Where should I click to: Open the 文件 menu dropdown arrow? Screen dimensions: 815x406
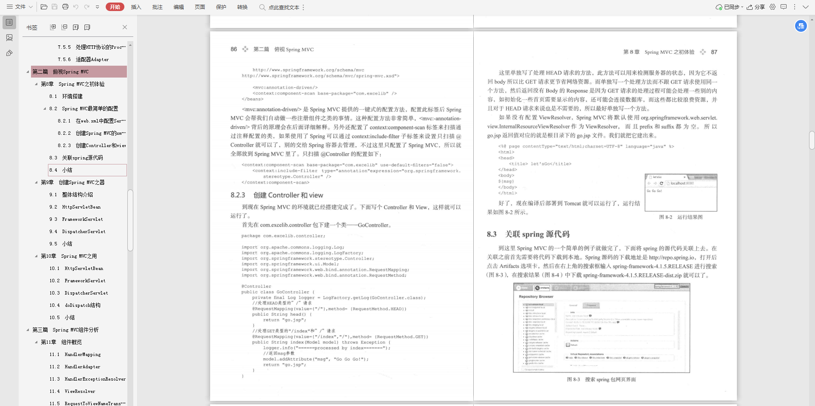coord(31,7)
